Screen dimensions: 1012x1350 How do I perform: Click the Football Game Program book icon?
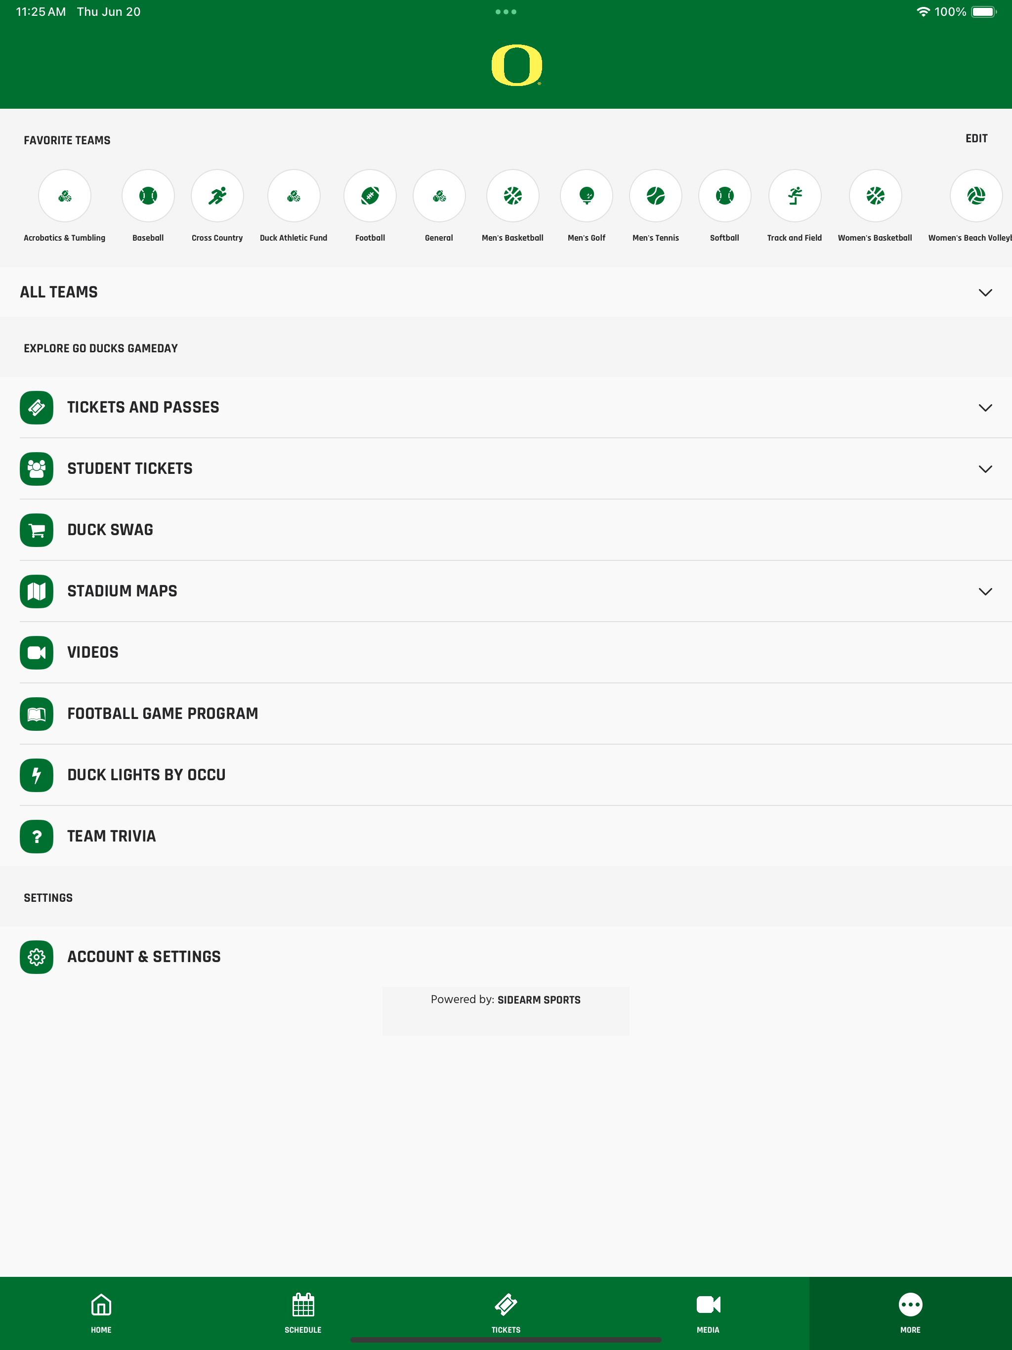[x=37, y=714]
